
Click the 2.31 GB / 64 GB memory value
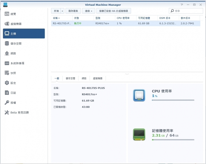point(165,135)
